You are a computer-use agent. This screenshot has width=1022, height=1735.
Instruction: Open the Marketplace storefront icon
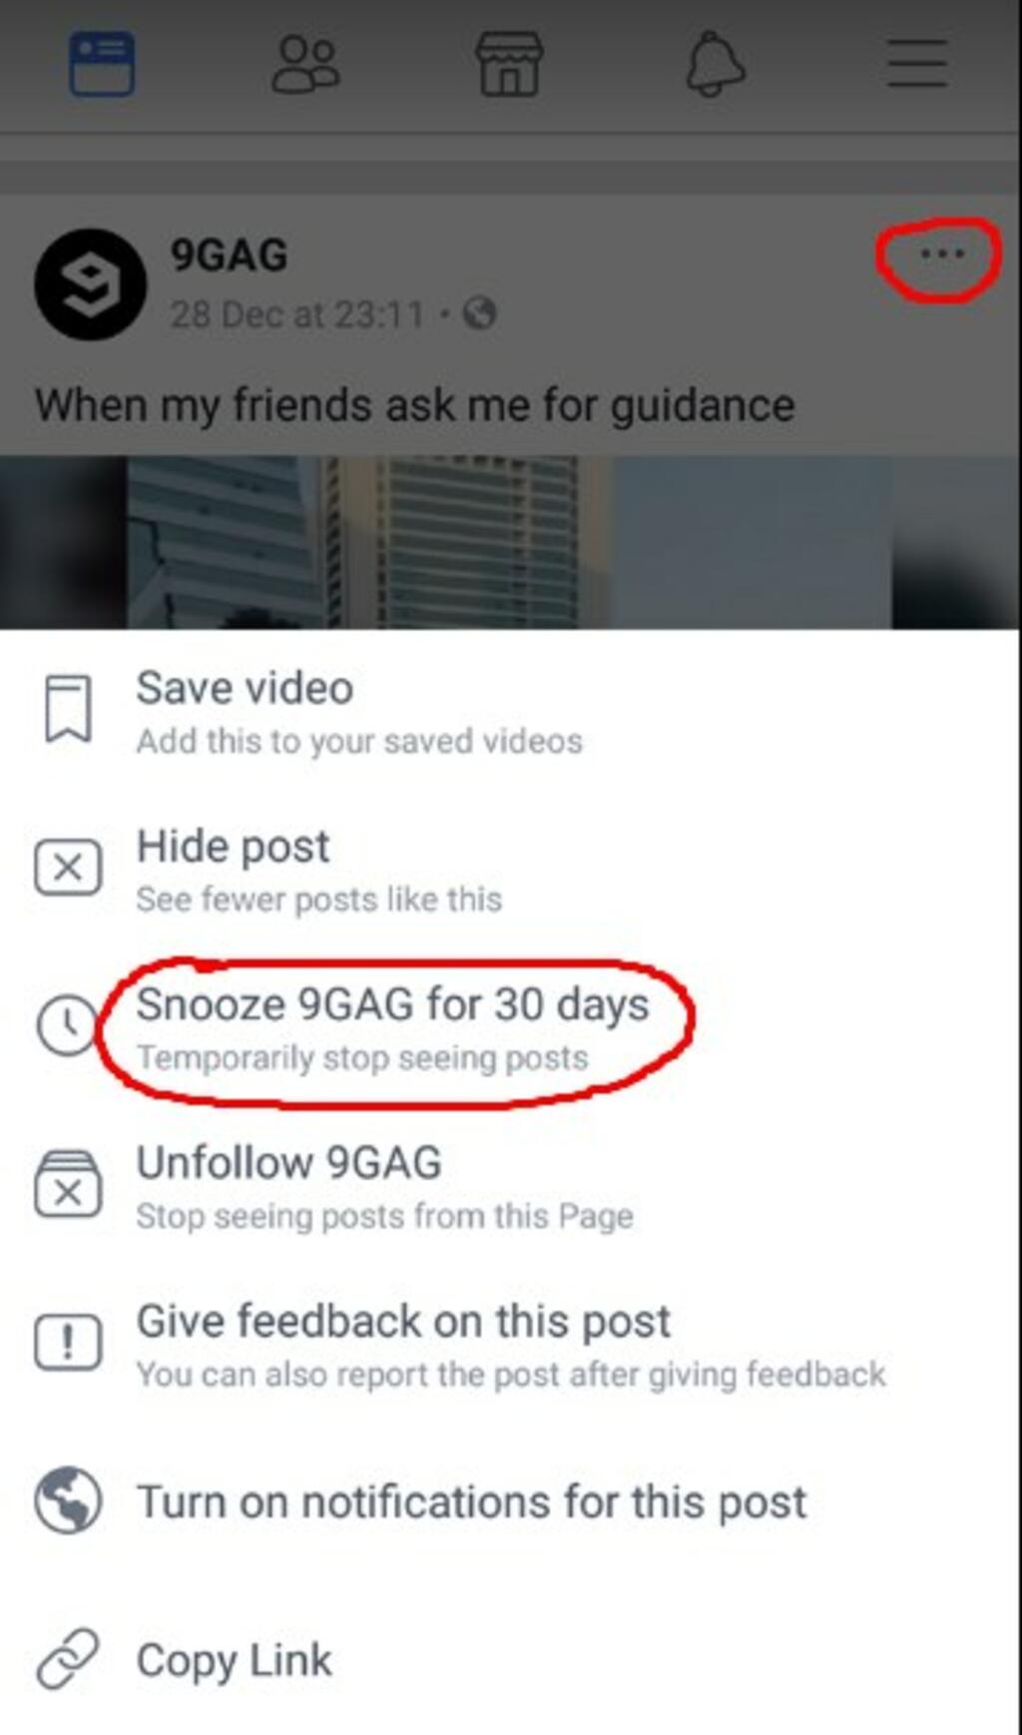[510, 65]
